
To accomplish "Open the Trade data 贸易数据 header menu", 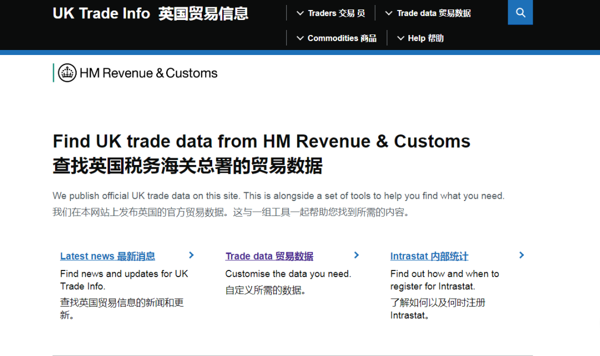I will pyautogui.click(x=434, y=13).
